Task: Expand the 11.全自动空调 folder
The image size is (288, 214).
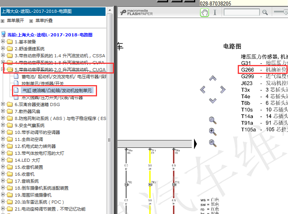Action: click(3, 139)
